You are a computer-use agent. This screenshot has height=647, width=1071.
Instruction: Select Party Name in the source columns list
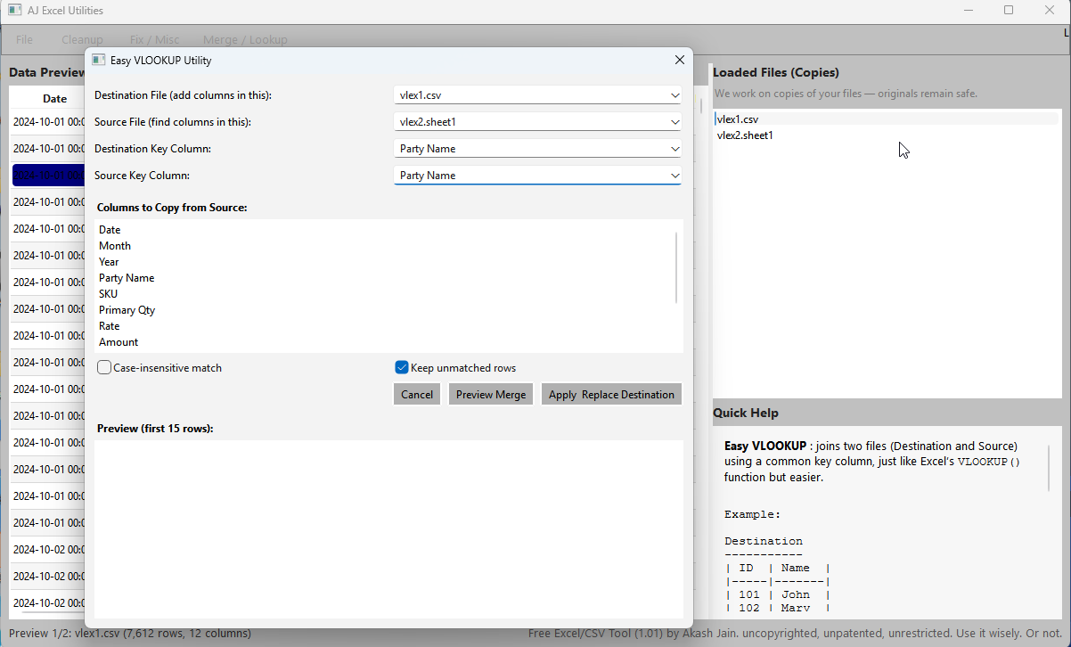coord(126,277)
